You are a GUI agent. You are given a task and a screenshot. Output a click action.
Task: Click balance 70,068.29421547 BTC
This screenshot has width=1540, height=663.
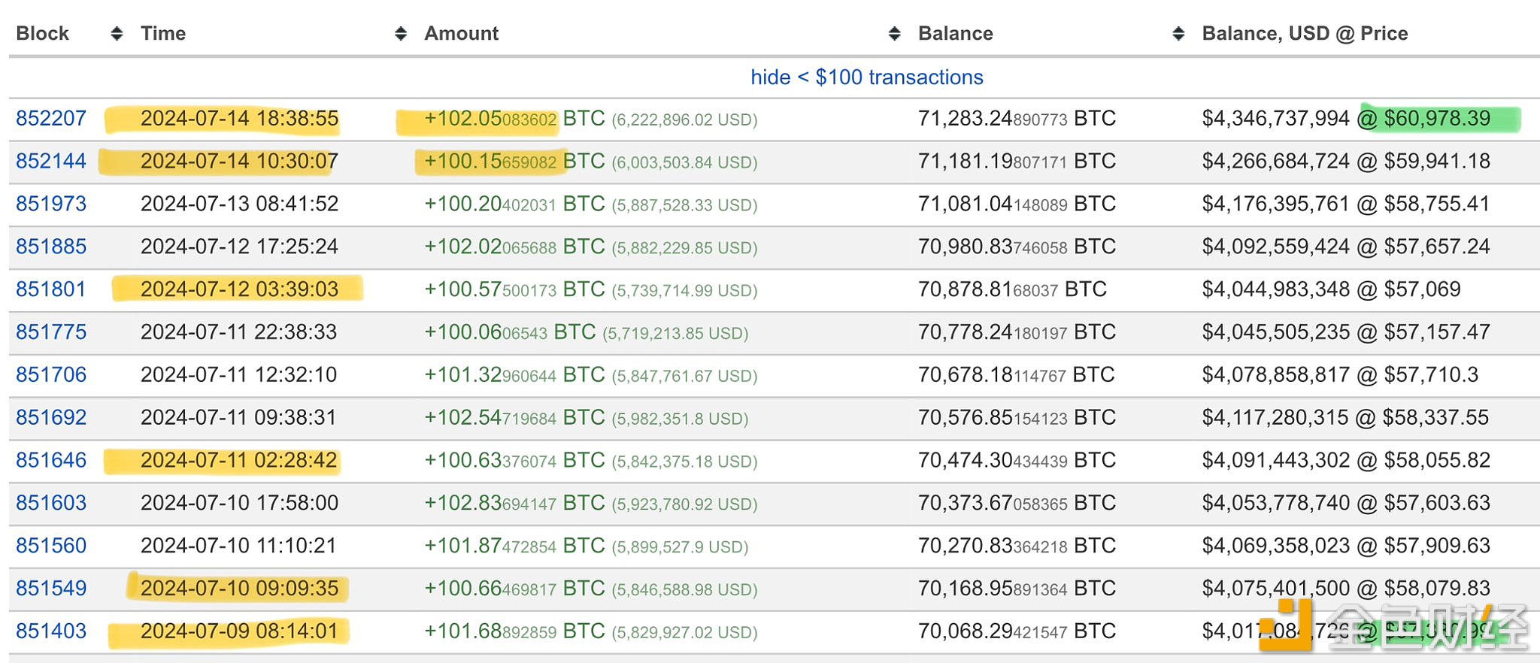coord(1017,631)
